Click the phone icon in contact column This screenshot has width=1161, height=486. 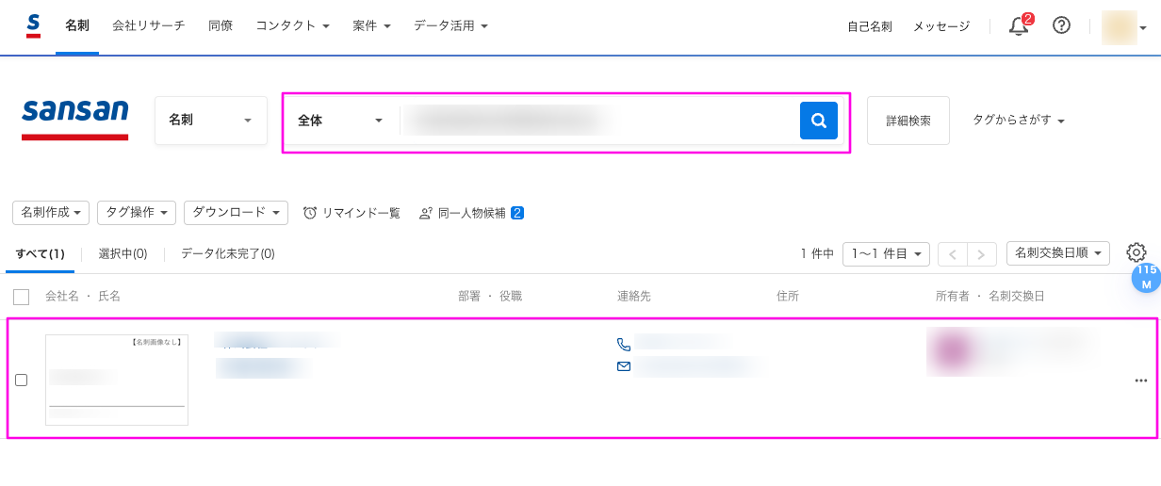[x=624, y=345]
